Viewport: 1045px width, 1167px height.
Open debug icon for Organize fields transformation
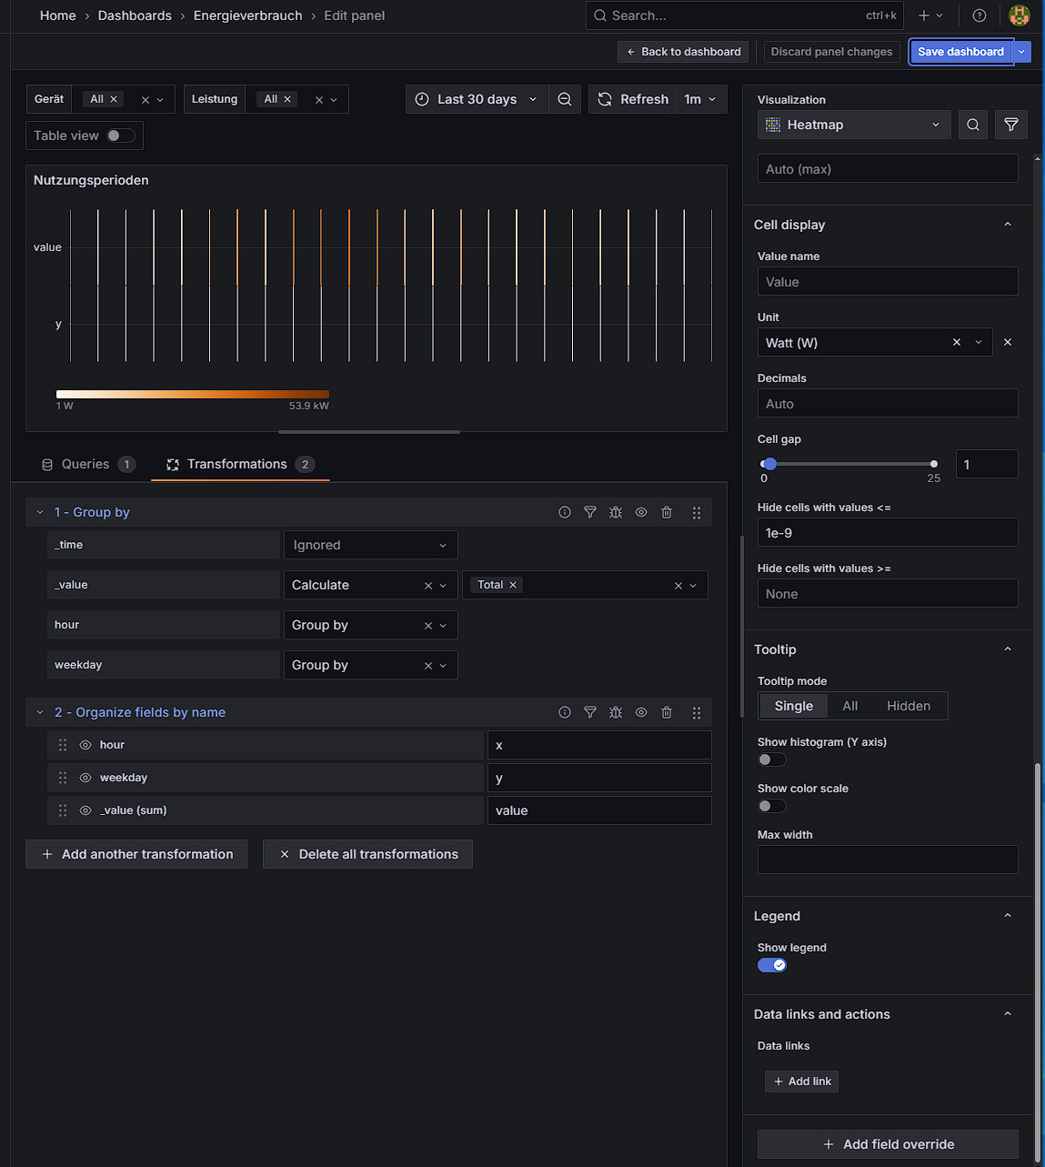tap(616, 712)
